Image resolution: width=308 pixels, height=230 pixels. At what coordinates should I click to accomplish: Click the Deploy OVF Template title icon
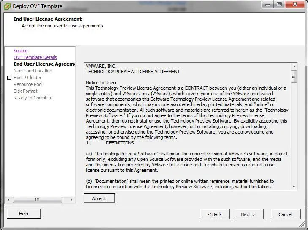pyautogui.click(x=7, y=6)
